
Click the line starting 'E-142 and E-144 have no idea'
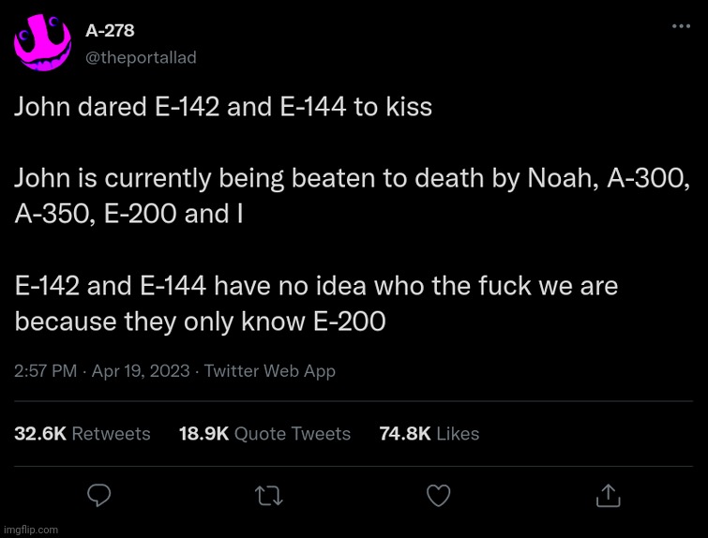pos(316,286)
